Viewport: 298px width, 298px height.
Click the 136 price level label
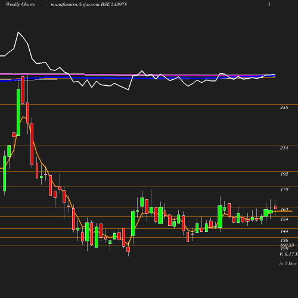(x=284, y=241)
